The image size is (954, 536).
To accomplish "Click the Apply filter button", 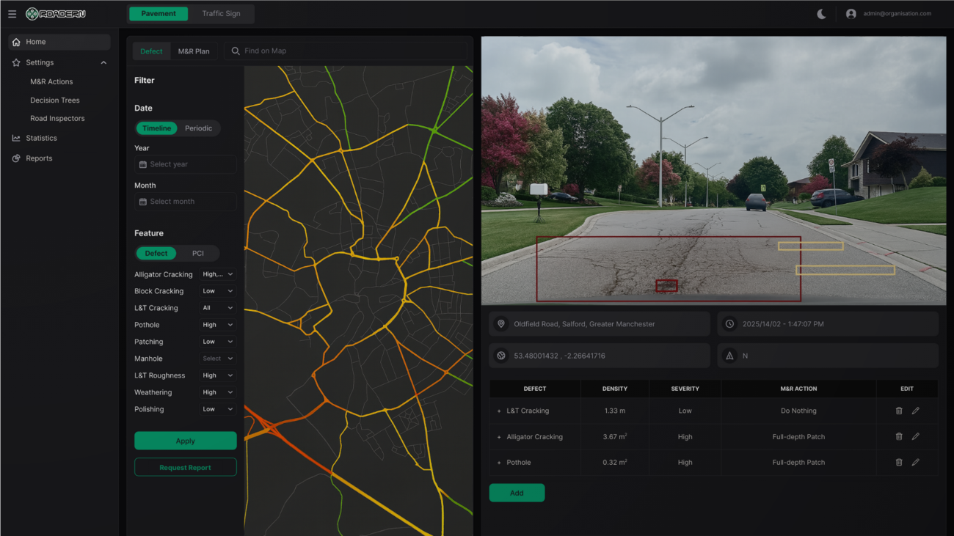I will 185,441.
